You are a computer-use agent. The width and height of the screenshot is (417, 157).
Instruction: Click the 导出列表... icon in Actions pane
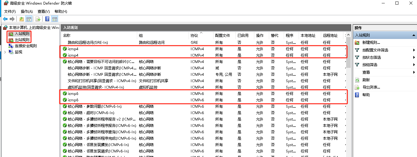pyautogui.click(x=357, y=87)
